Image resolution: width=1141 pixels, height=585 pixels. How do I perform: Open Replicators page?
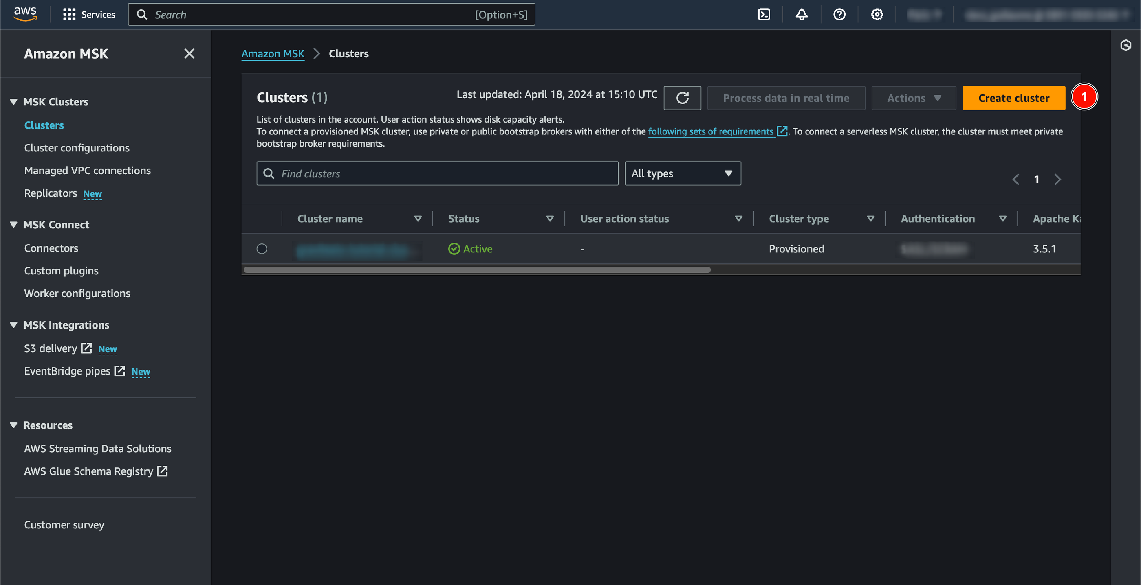(x=51, y=193)
